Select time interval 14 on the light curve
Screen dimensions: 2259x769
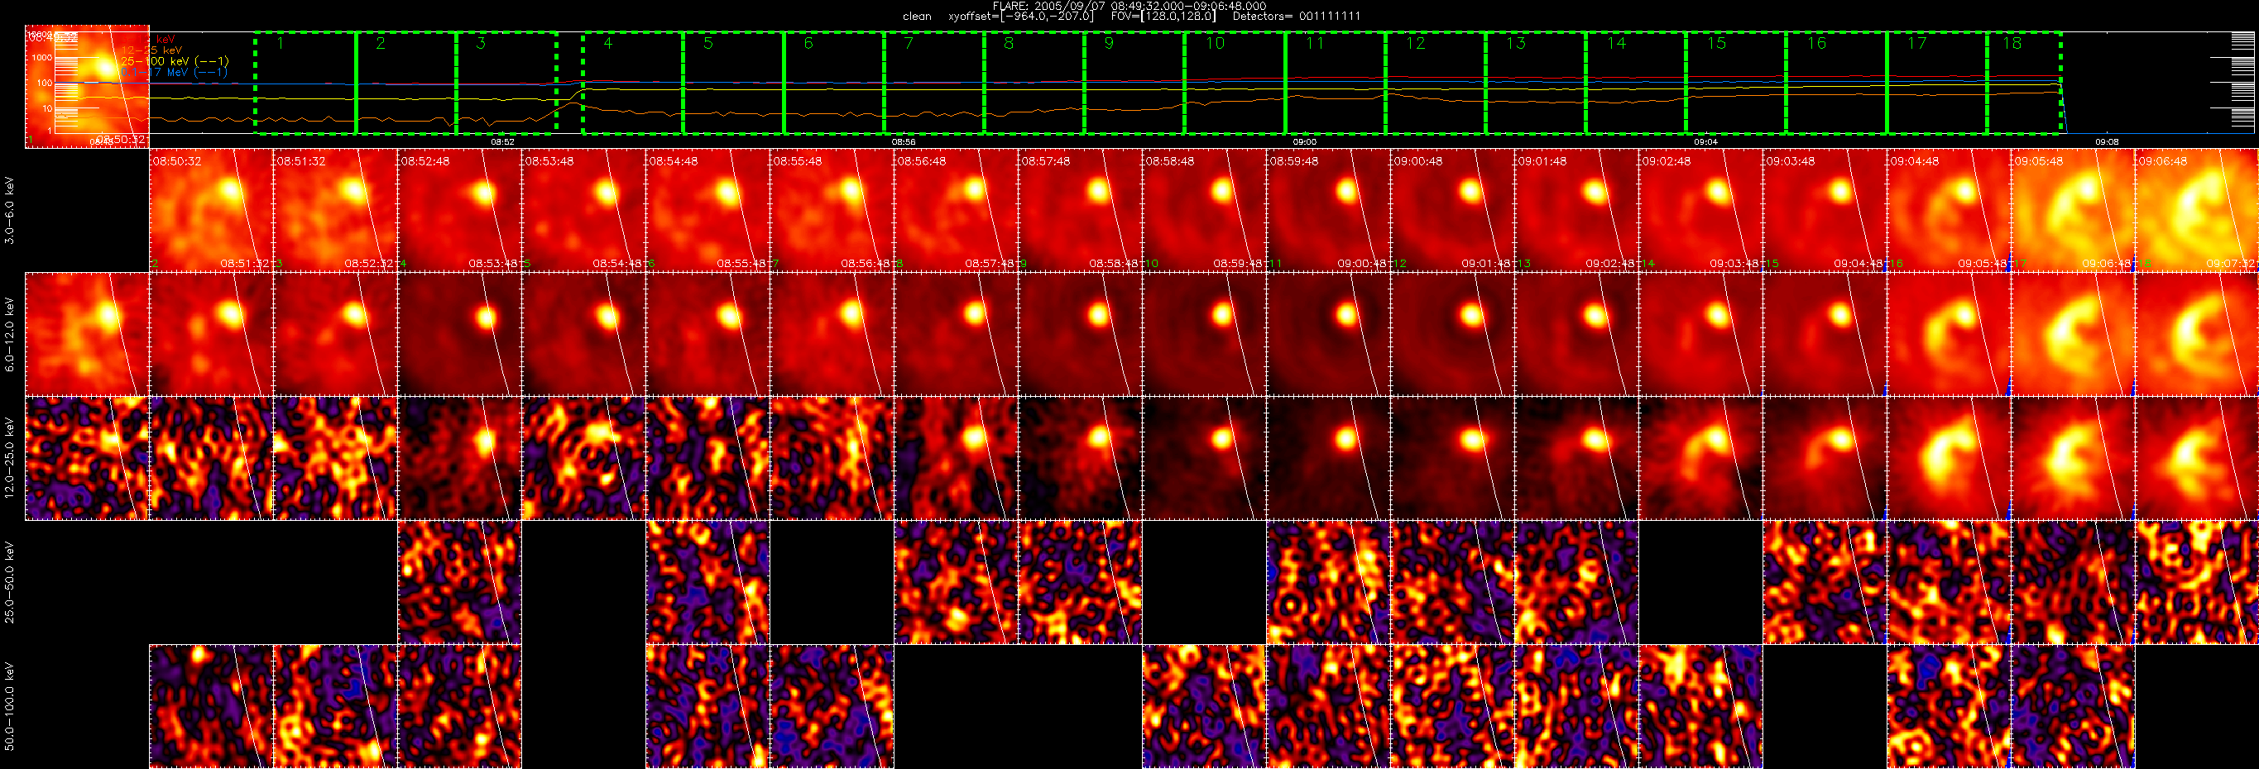click(x=1637, y=84)
